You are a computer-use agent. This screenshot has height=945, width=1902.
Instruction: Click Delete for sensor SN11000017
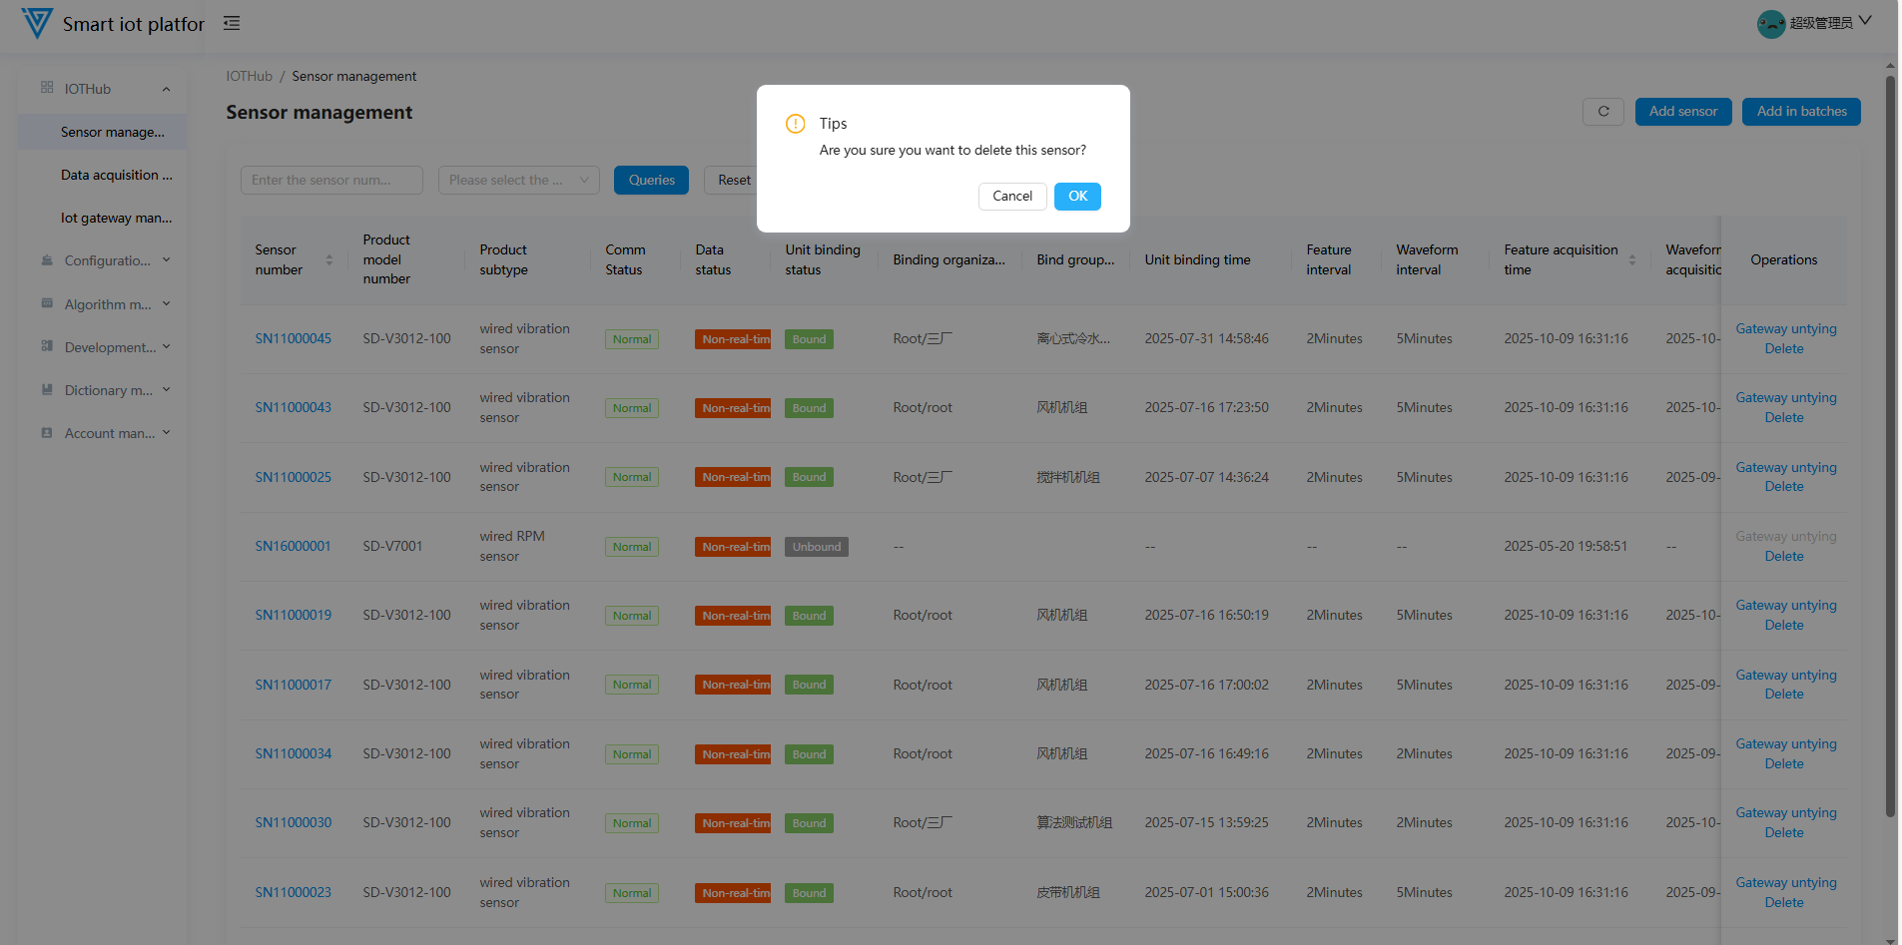[x=1784, y=695]
